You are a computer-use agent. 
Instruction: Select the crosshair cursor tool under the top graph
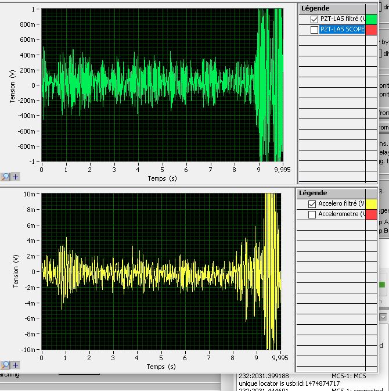(x=15, y=177)
